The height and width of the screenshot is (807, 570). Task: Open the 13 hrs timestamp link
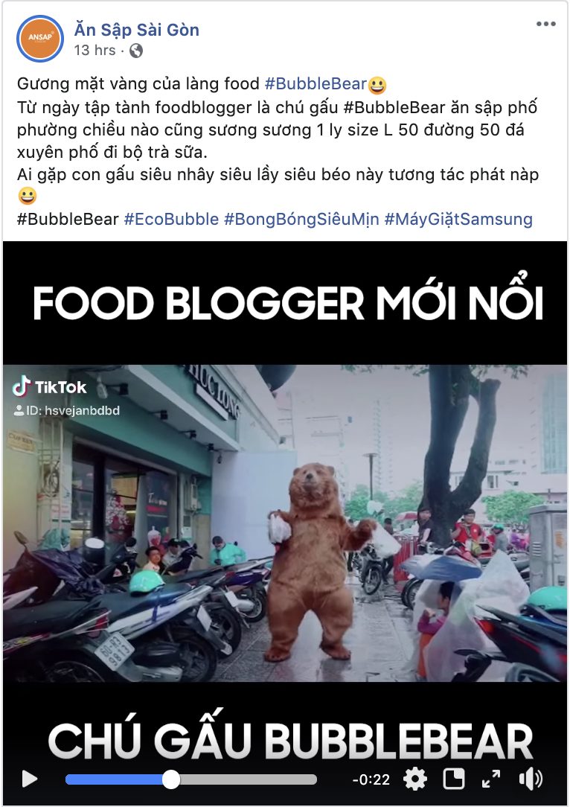click(95, 51)
